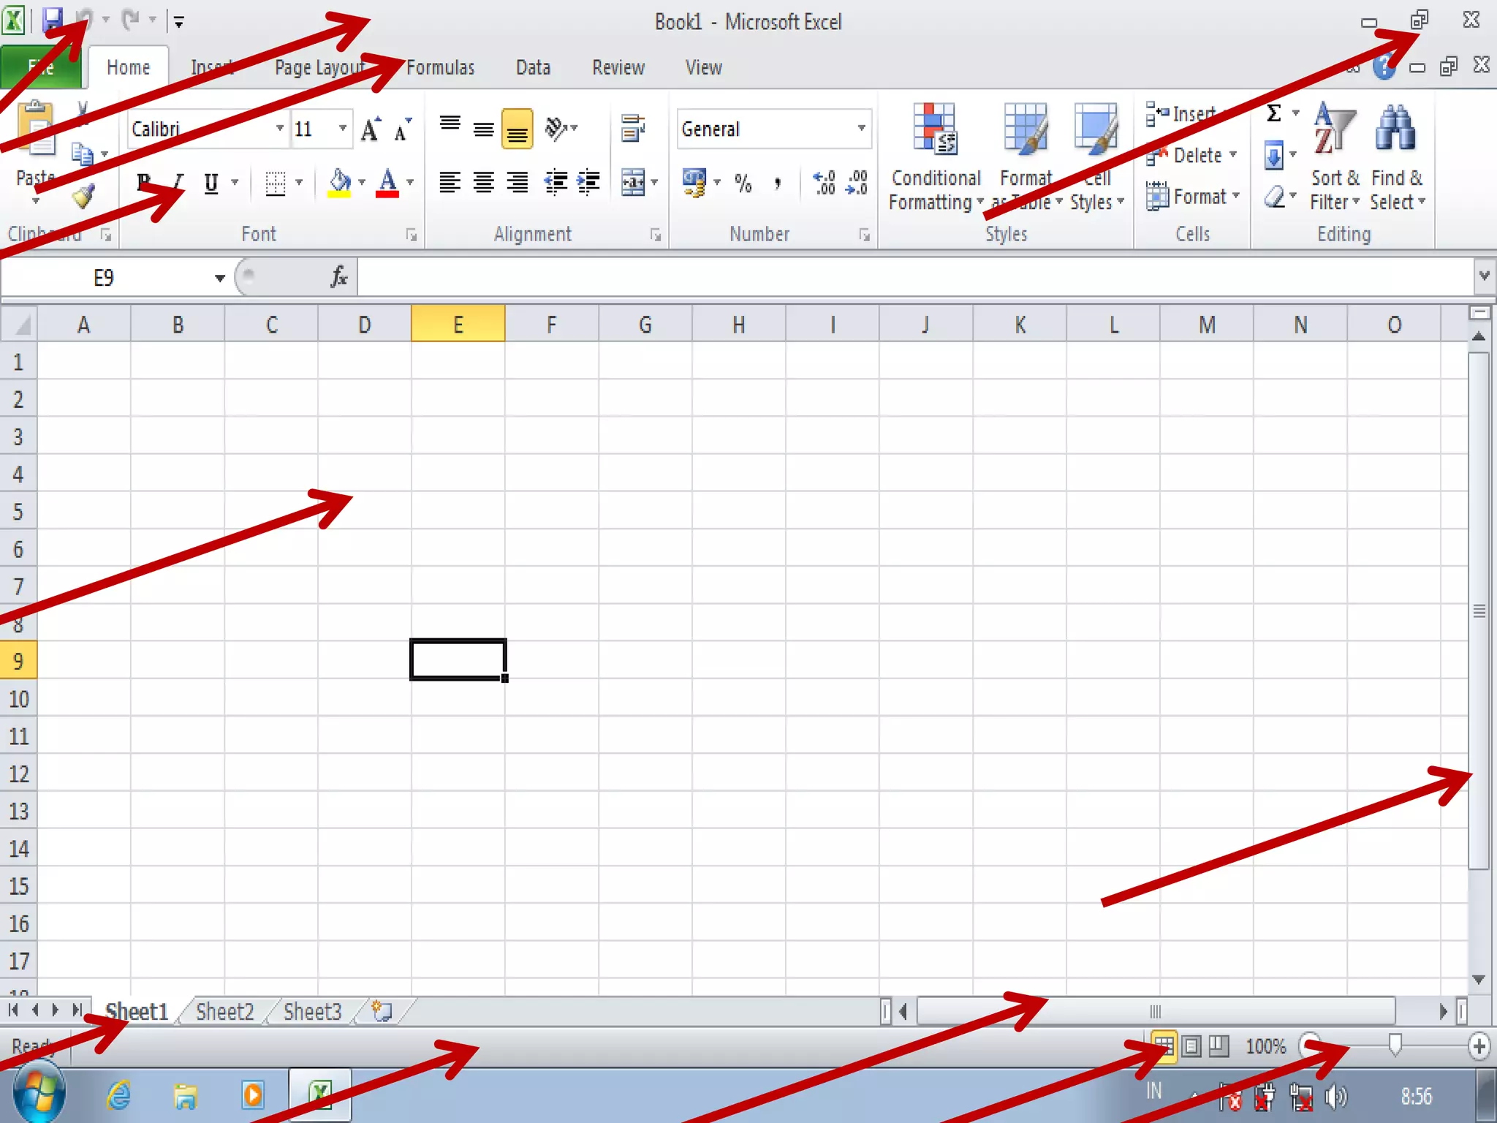The width and height of the screenshot is (1497, 1123).
Task: Decrease decimal places shown
Action: point(856,183)
